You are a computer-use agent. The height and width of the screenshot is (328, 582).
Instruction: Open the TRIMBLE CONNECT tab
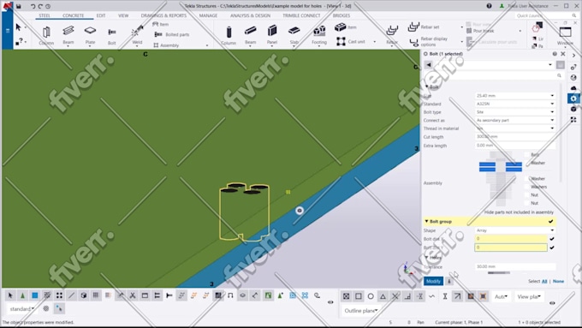point(301,15)
